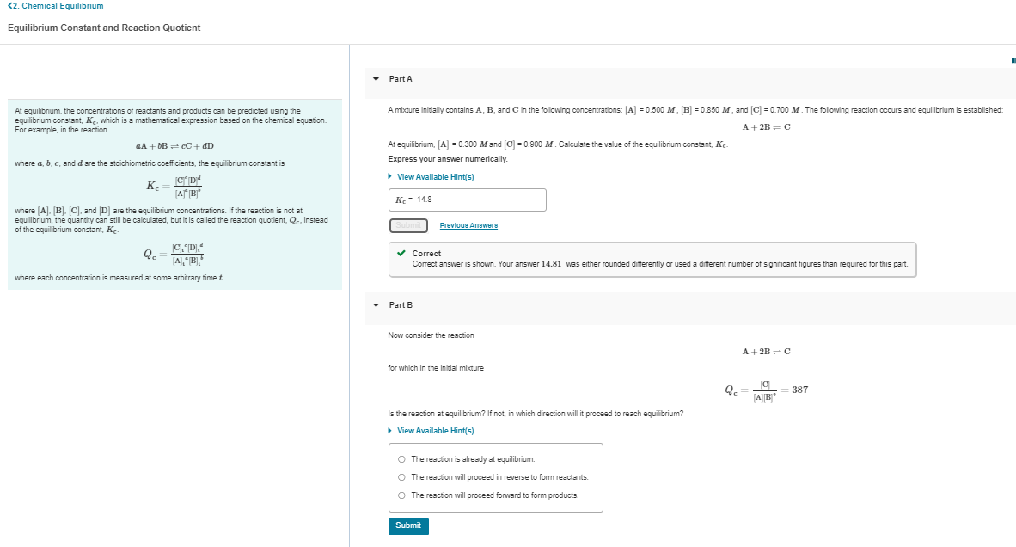
Task: Select "proceed in reverse to form reactants" option
Action: coord(401,477)
